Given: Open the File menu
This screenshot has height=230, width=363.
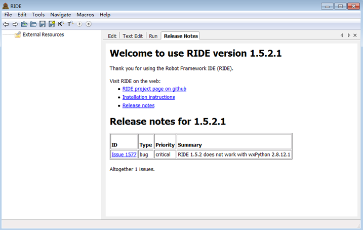Looking at the screenshot, I should click(x=8, y=15).
